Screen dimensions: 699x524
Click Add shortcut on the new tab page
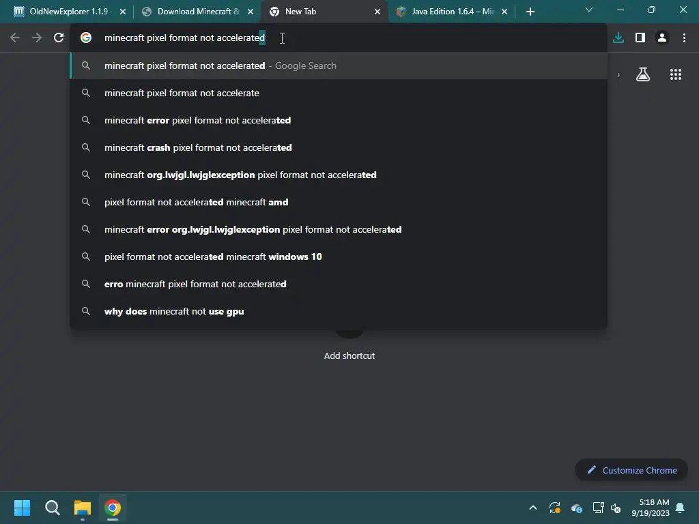pyautogui.click(x=349, y=355)
